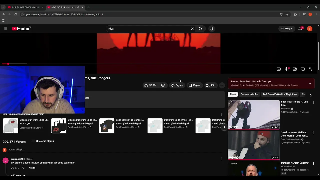Like @oranges13's comment
Viewport: 320px width, 180px height.
pyautogui.click(x=13, y=168)
